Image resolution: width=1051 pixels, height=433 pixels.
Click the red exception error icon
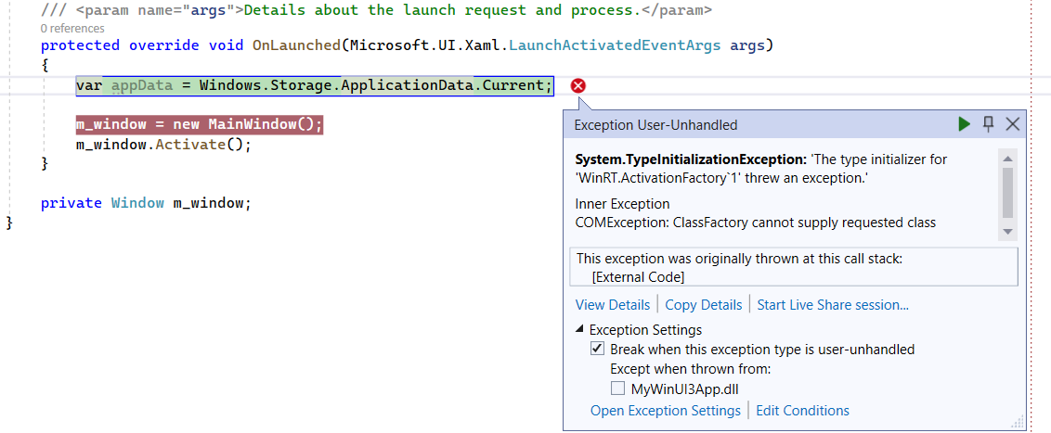(x=578, y=86)
